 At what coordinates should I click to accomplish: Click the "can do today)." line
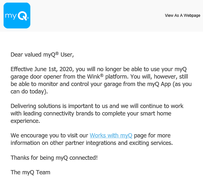pyautogui.click(x=29, y=92)
